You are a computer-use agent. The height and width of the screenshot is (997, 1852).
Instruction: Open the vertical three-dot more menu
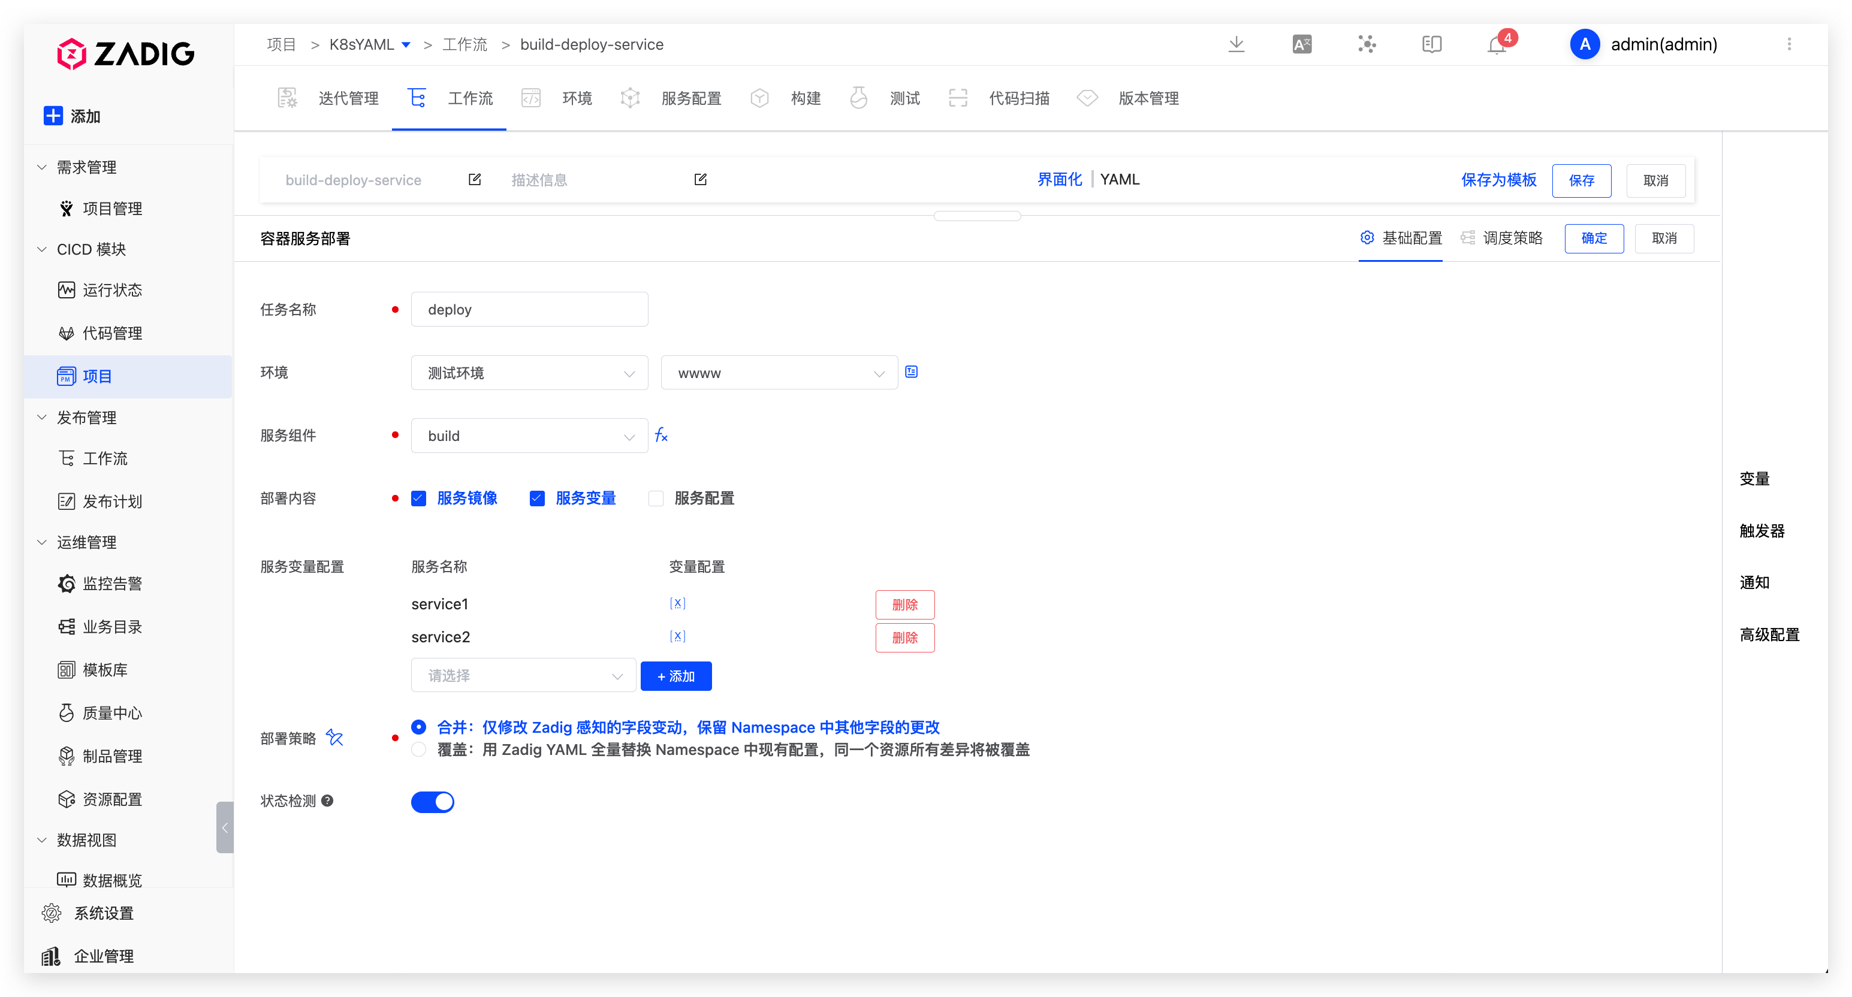pyautogui.click(x=1788, y=44)
